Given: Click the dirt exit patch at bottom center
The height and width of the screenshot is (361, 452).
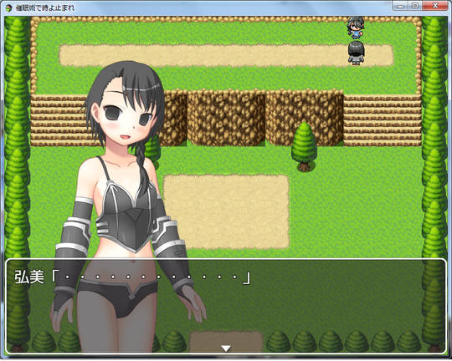Looking at the screenshot, I should point(226,342).
